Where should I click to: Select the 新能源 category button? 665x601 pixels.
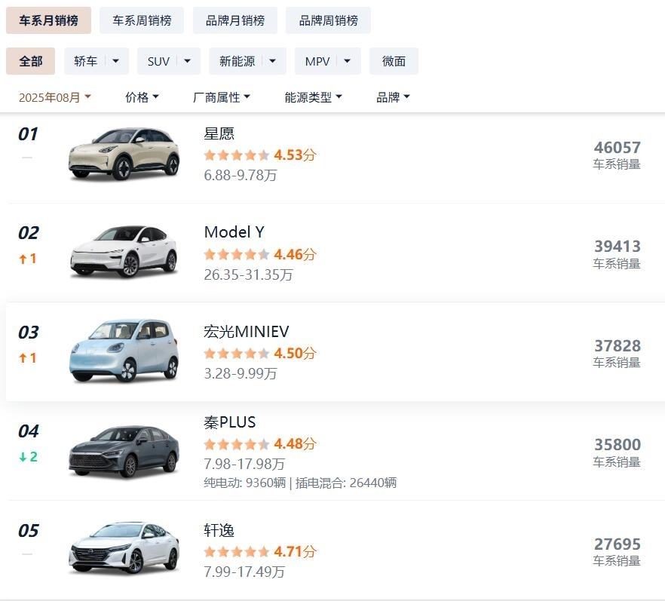click(x=237, y=61)
